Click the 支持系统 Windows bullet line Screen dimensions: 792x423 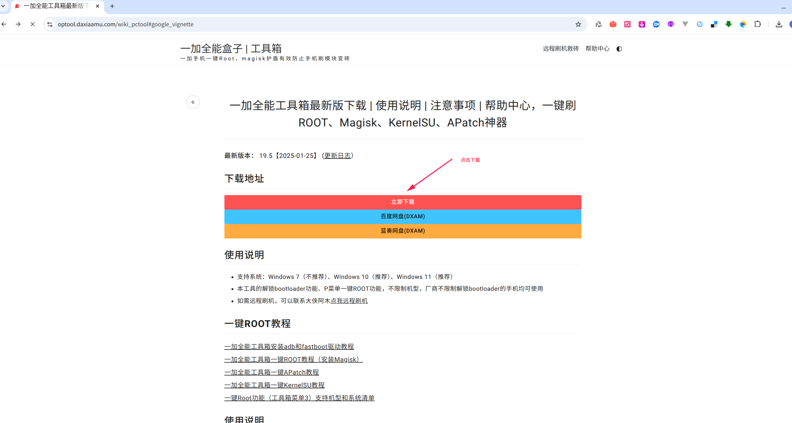coord(345,277)
